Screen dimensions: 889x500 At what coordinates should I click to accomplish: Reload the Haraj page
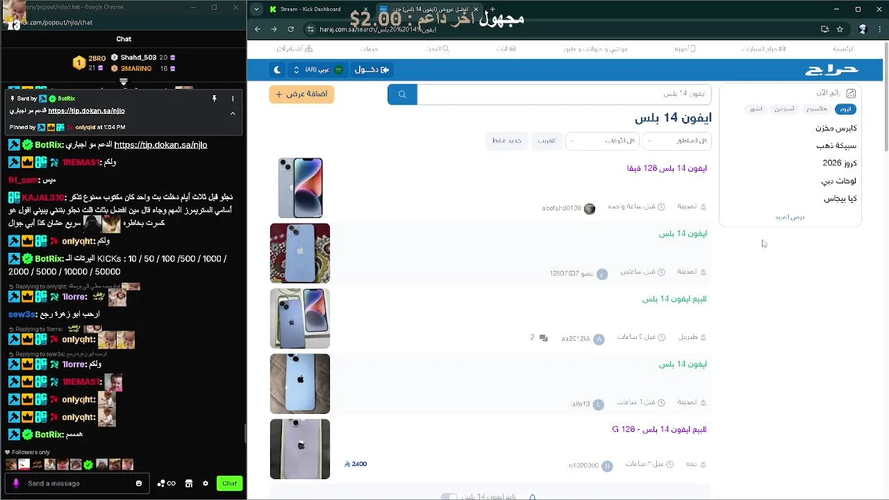point(291,29)
